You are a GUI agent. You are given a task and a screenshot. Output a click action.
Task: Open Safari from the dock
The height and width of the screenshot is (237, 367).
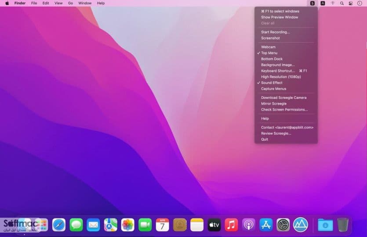[x=59, y=225]
